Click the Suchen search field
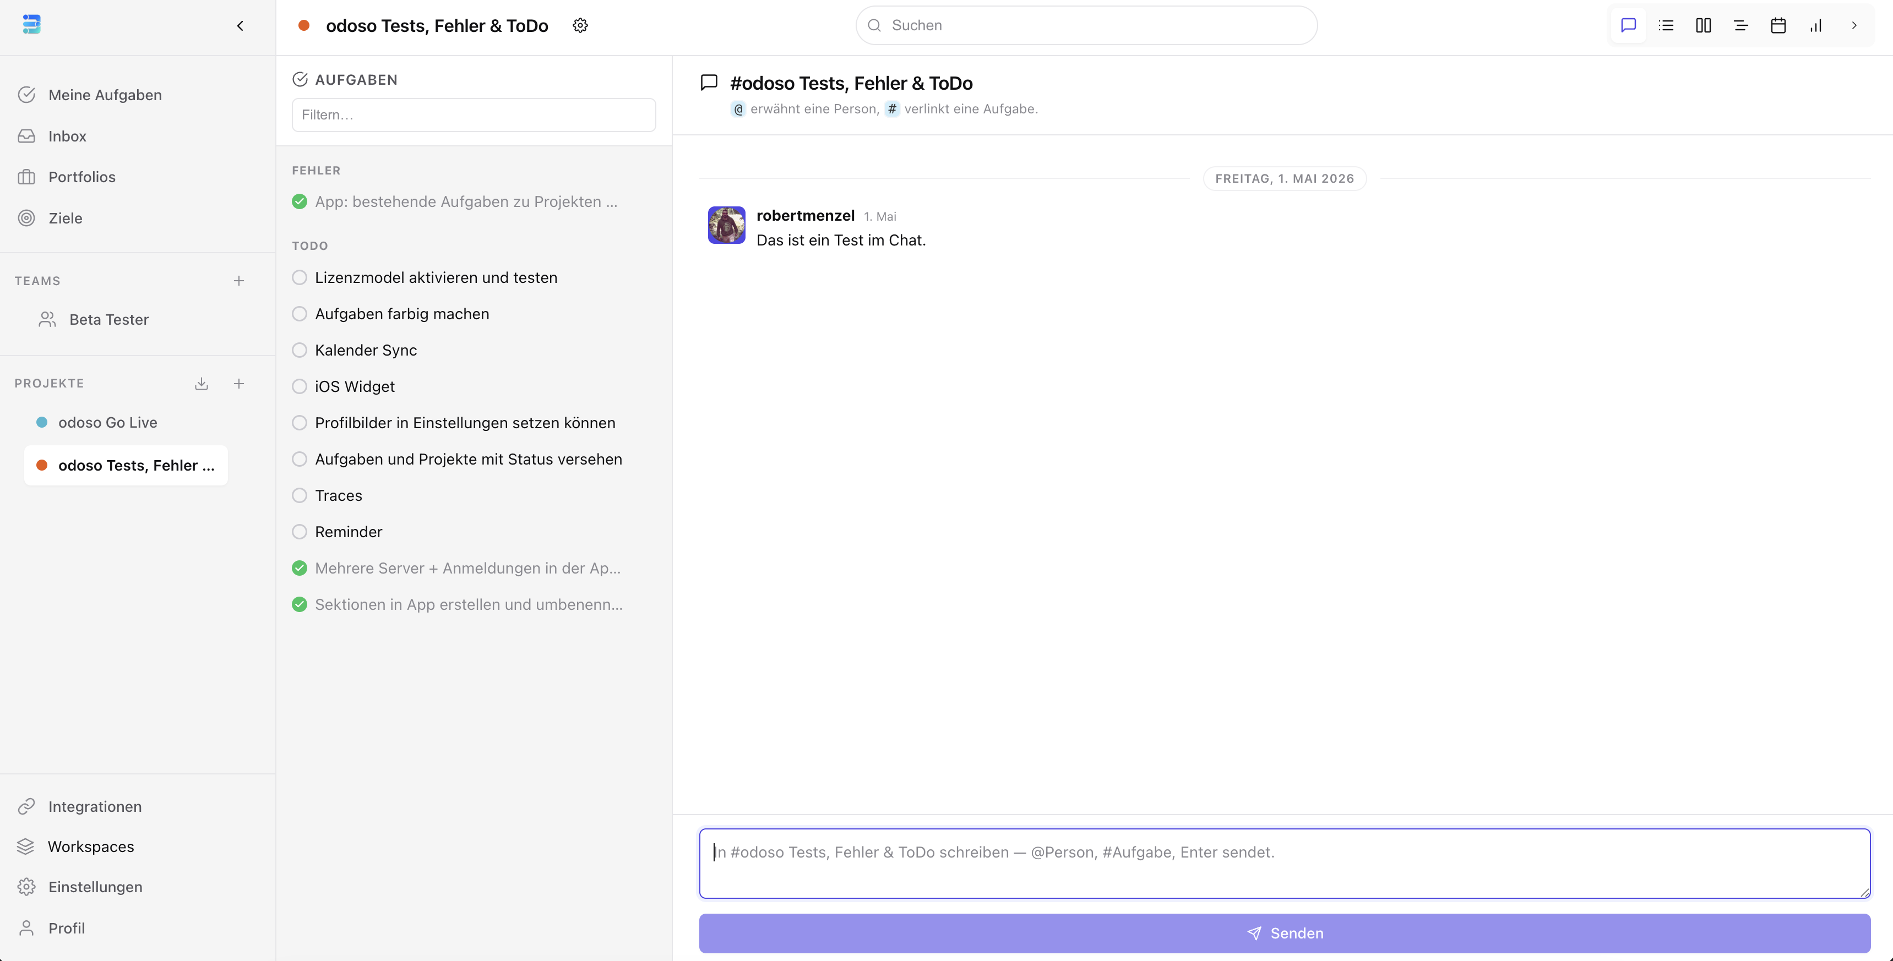Image resolution: width=1893 pixels, height=961 pixels. click(1086, 26)
